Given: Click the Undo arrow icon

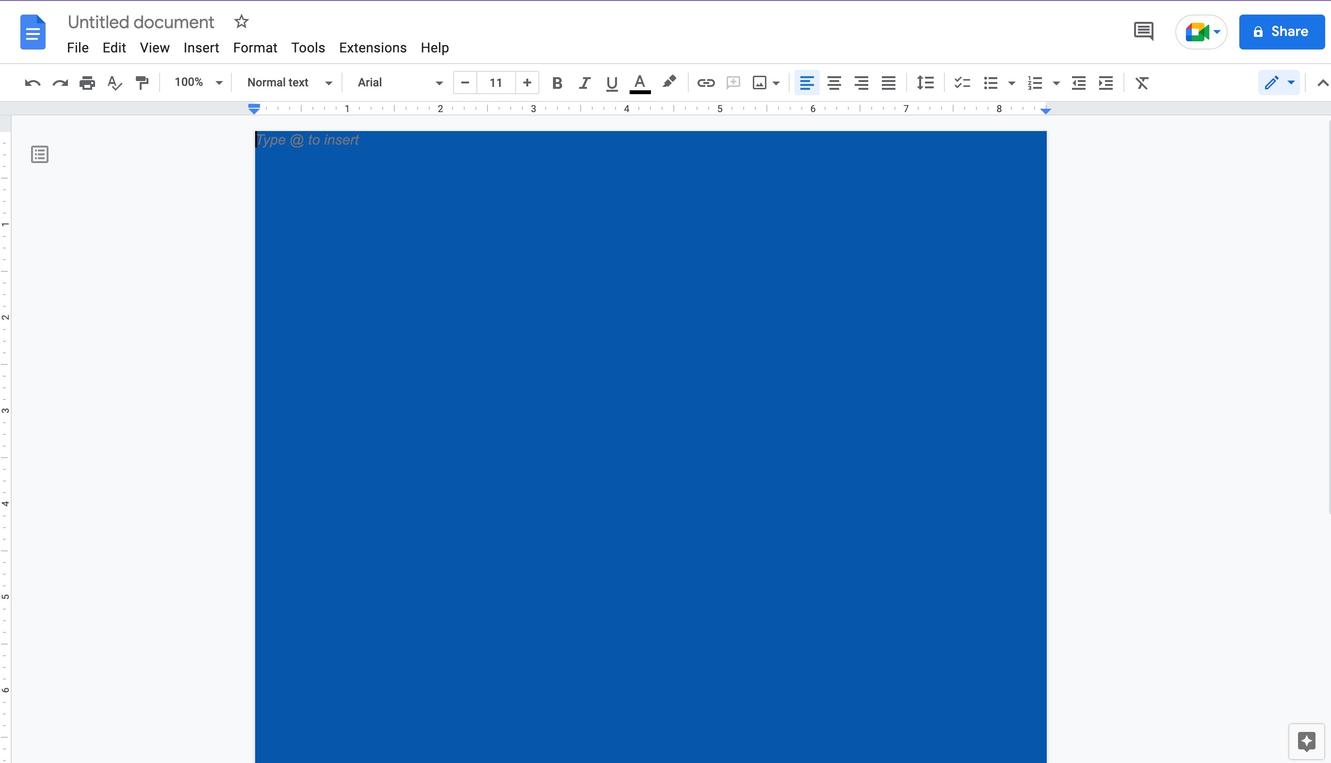Looking at the screenshot, I should click(x=32, y=83).
